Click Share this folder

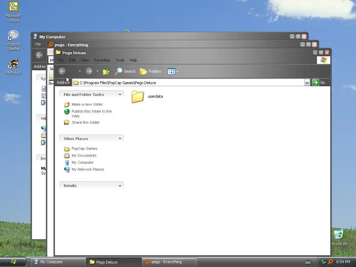(x=86, y=122)
